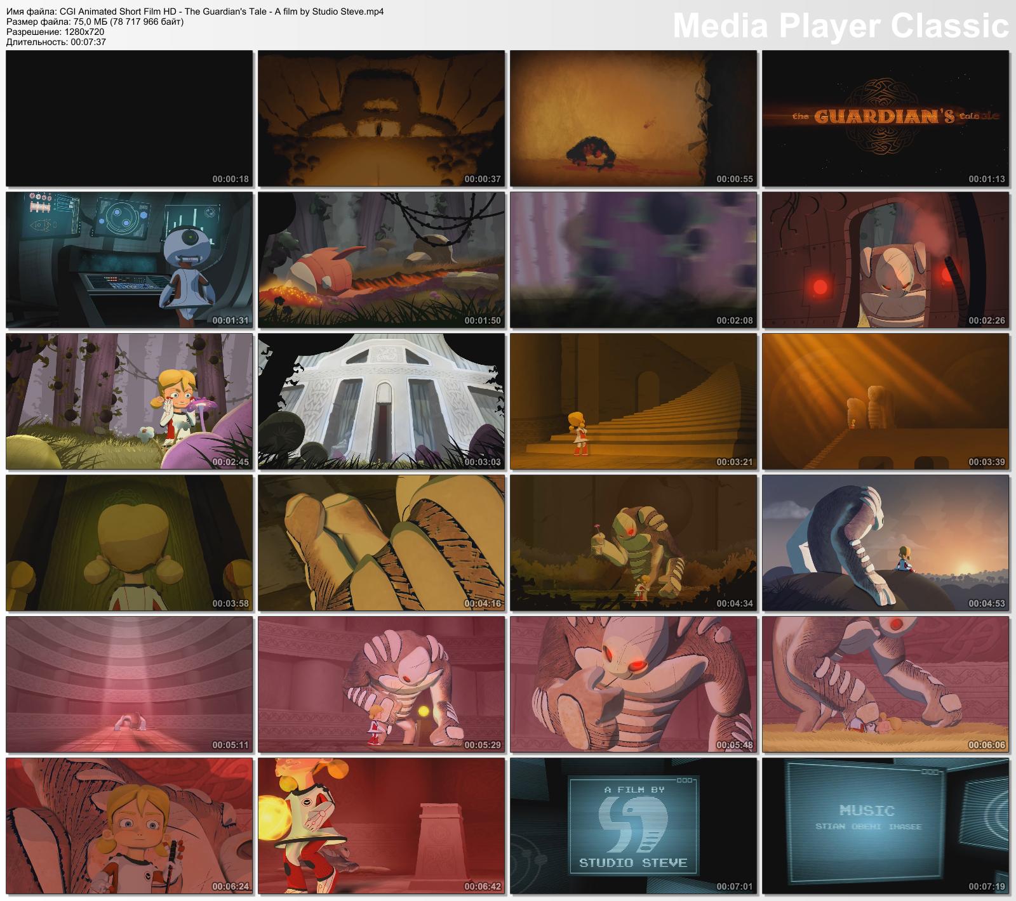Select the black thumbnail at 00:00:18

pos(129,119)
